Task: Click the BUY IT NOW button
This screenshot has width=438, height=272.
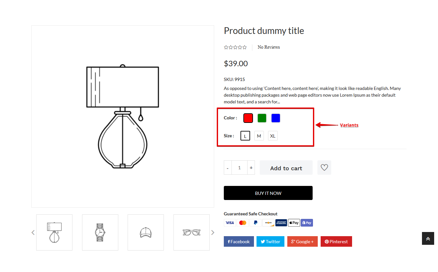Action: pyautogui.click(x=268, y=193)
